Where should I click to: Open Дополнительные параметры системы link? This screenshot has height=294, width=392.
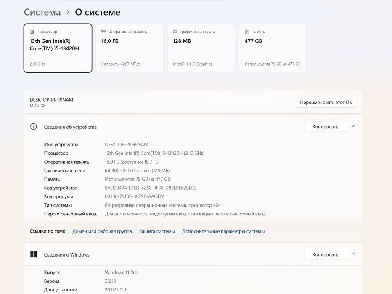coord(223,231)
